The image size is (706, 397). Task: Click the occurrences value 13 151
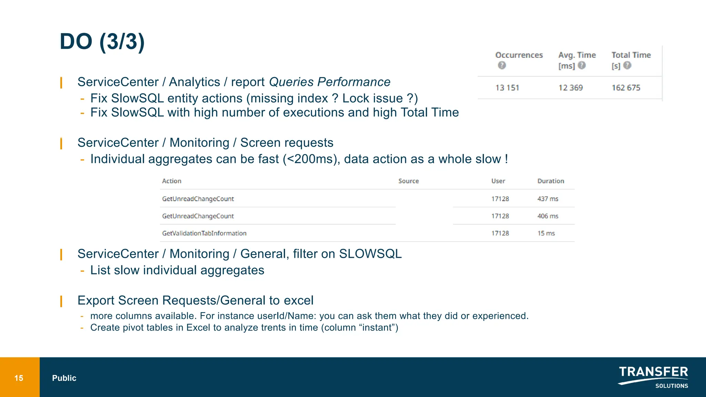(x=507, y=88)
